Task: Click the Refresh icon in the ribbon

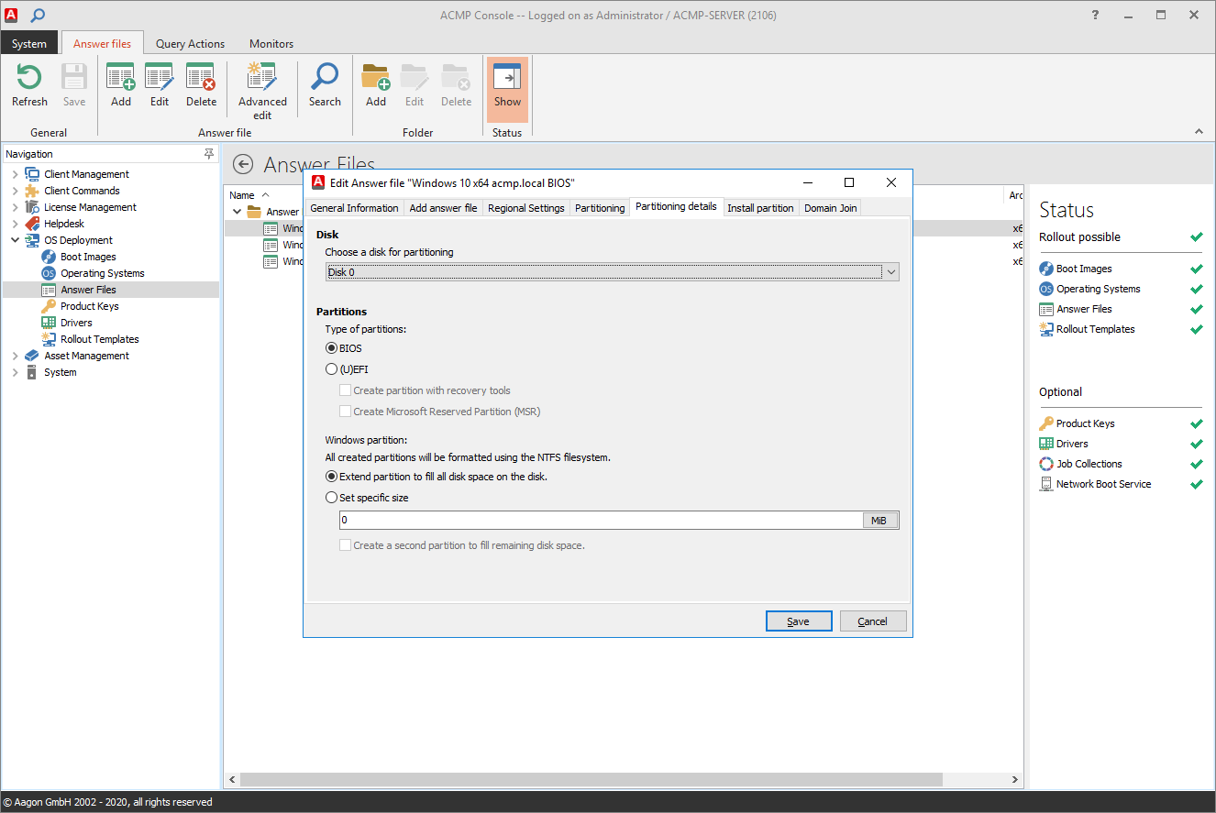Action: (x=29, y=78)
